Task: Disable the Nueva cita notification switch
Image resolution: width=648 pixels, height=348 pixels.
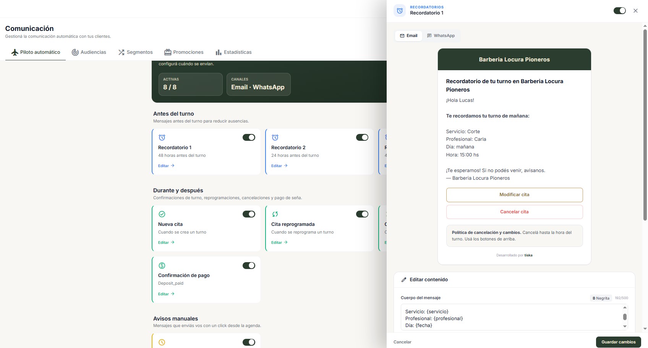Action: coord(249,214)
